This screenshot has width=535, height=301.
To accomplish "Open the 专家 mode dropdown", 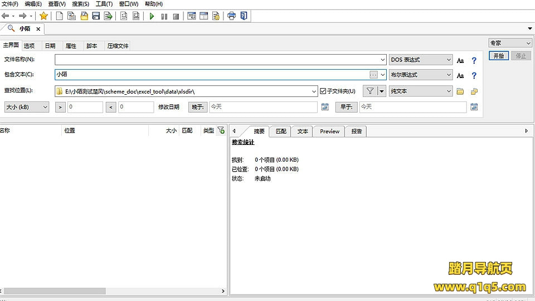I will (510, 43).
